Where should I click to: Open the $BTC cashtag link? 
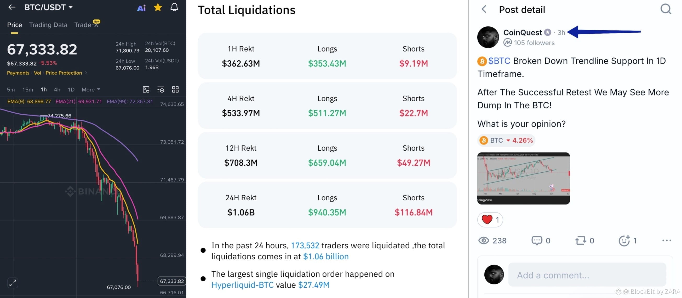tap(499, 61)
